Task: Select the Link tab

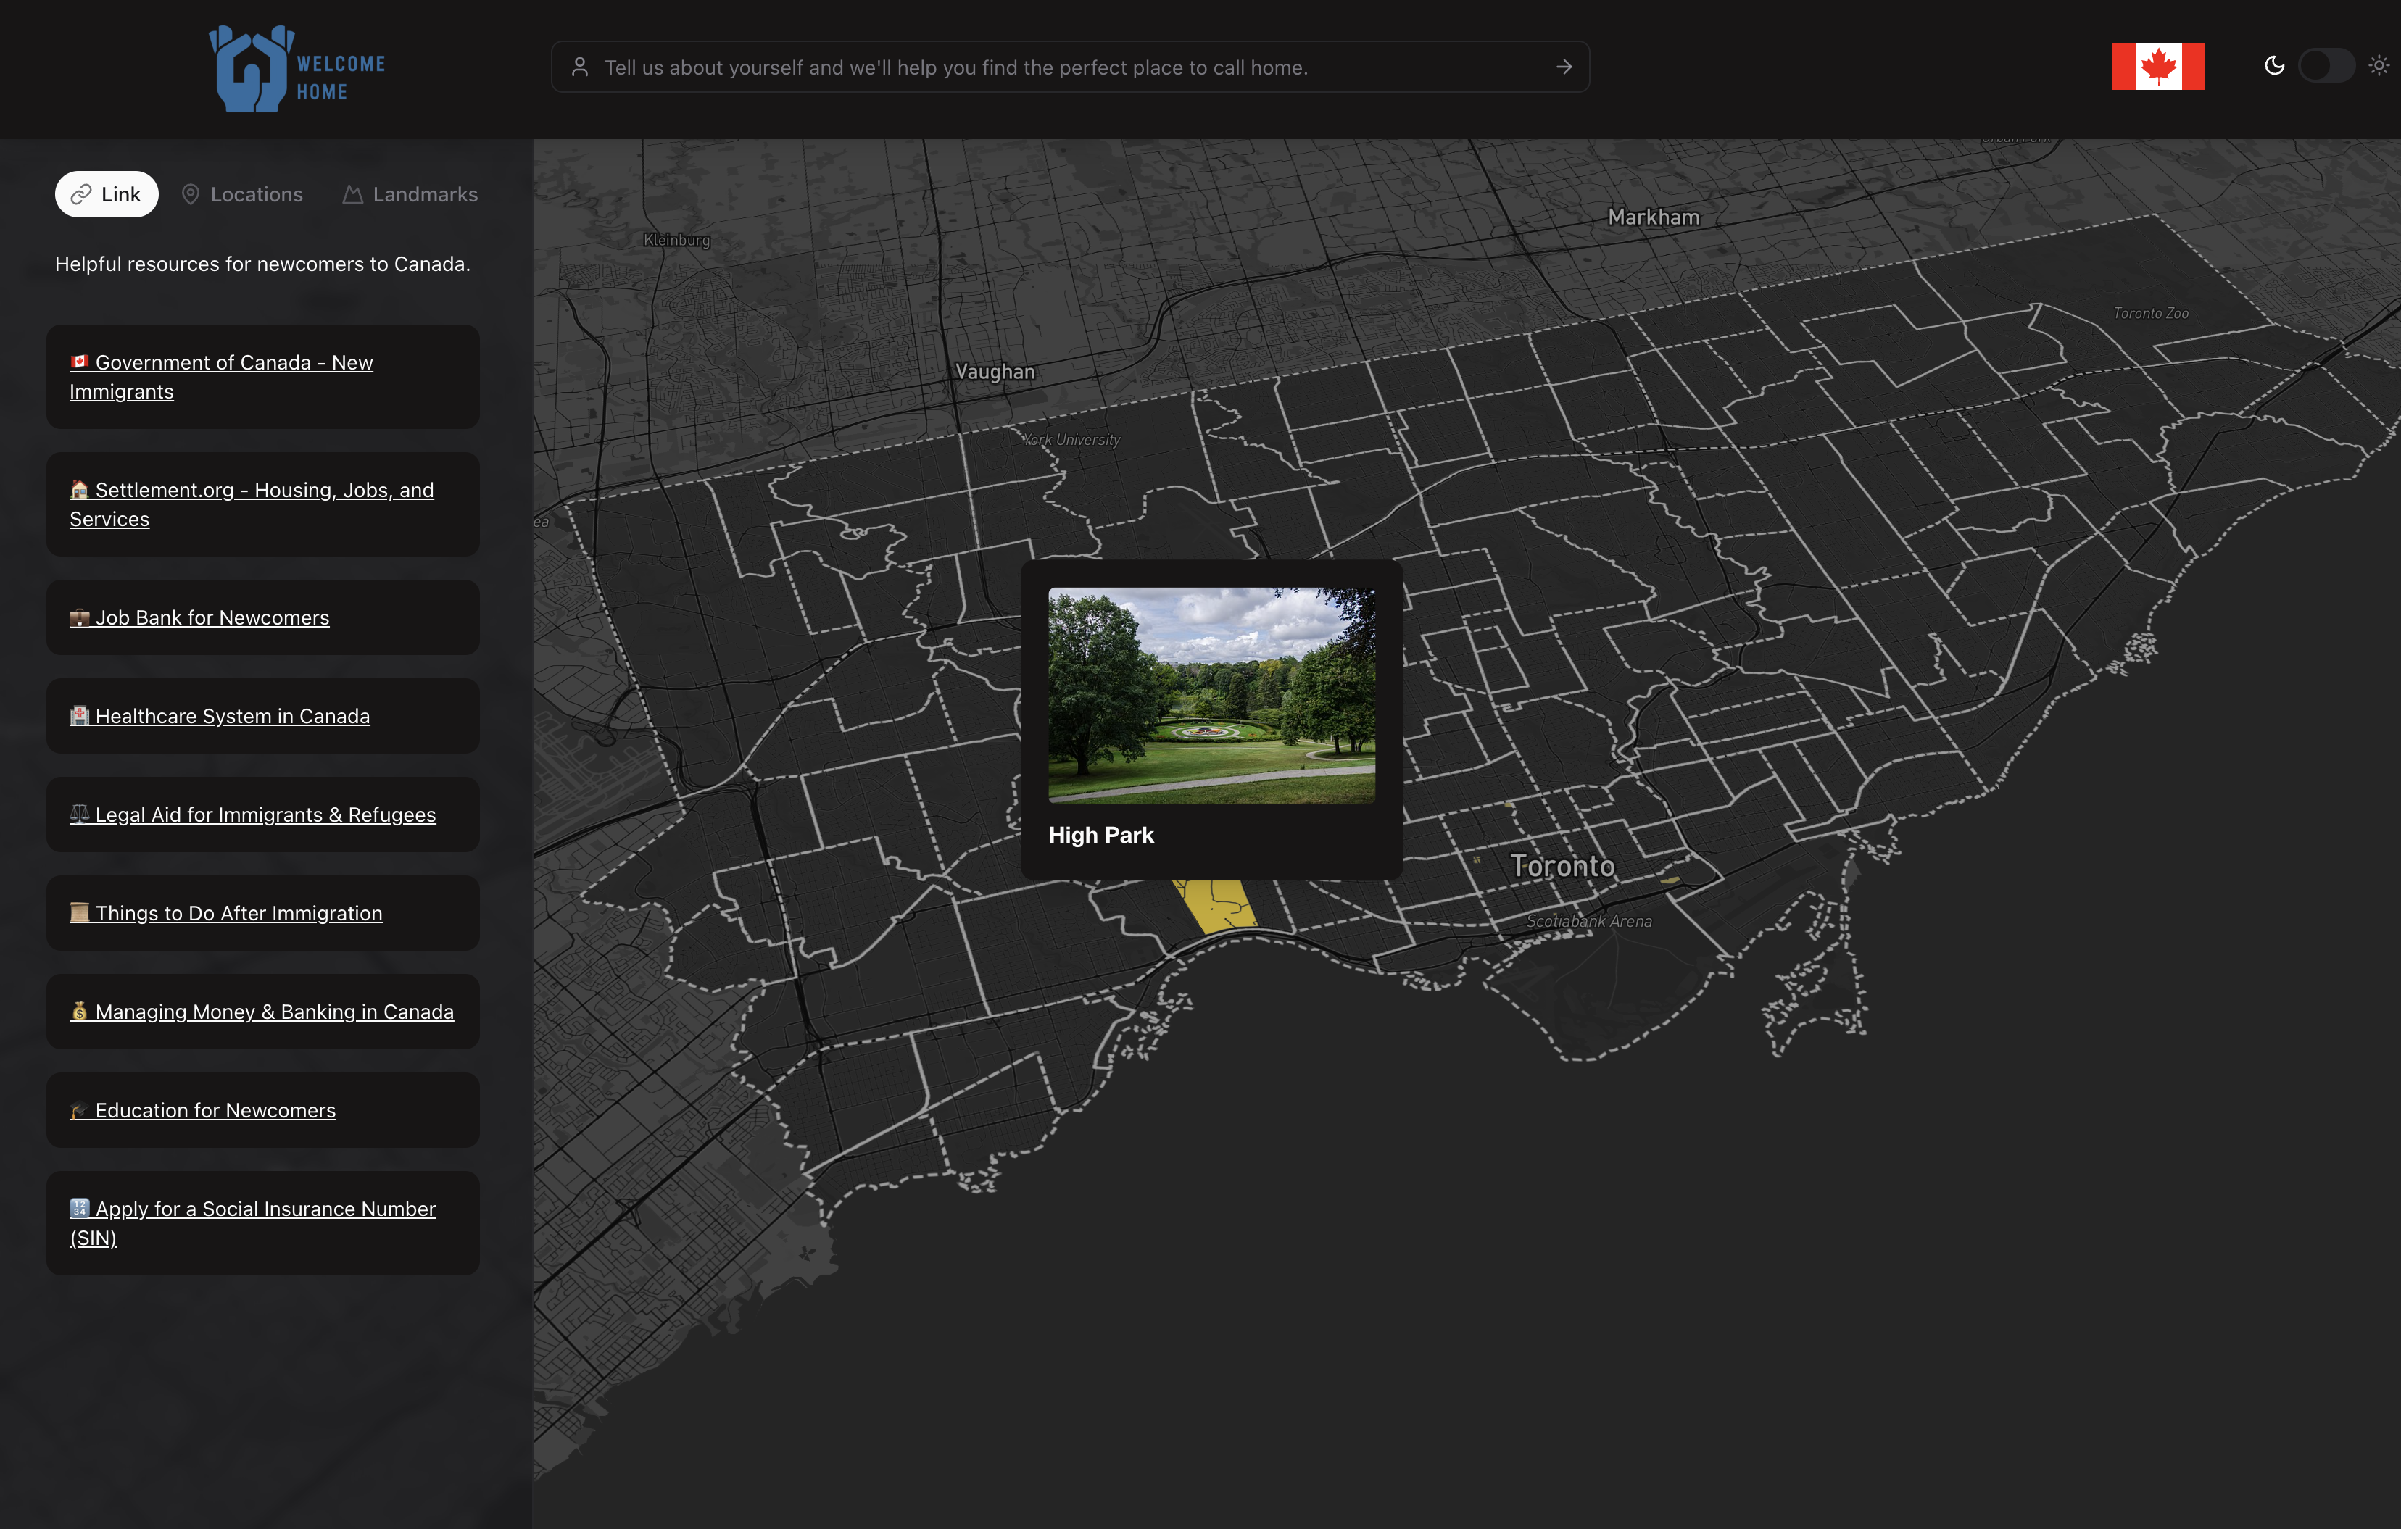Action: pyautogui.click(x=107, y=194)
